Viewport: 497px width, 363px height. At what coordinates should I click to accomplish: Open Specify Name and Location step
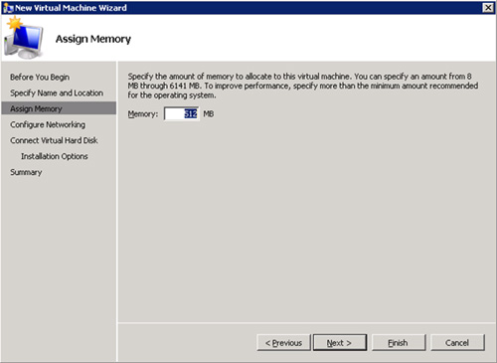(x=57, y=93)
